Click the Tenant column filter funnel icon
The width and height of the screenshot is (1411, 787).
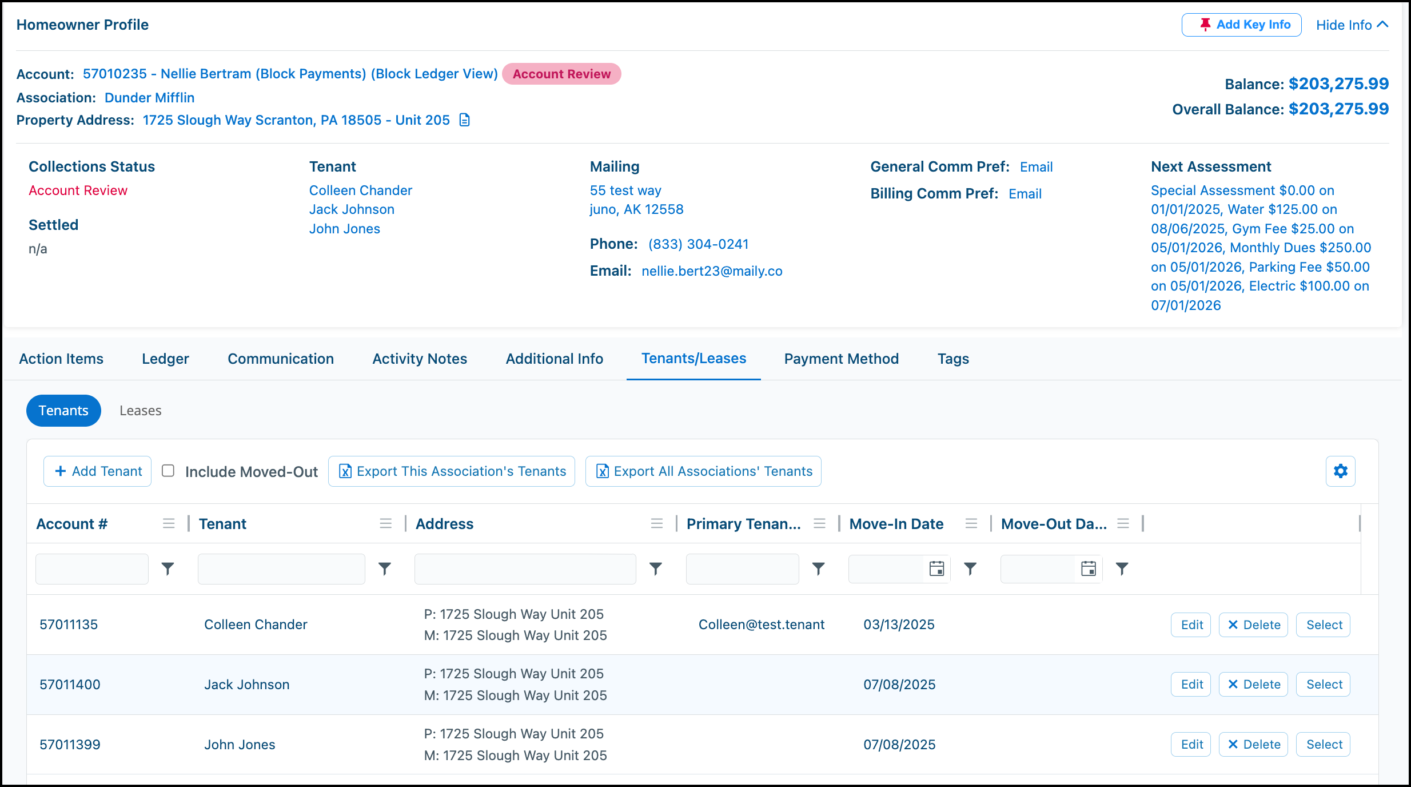point(385,569)
